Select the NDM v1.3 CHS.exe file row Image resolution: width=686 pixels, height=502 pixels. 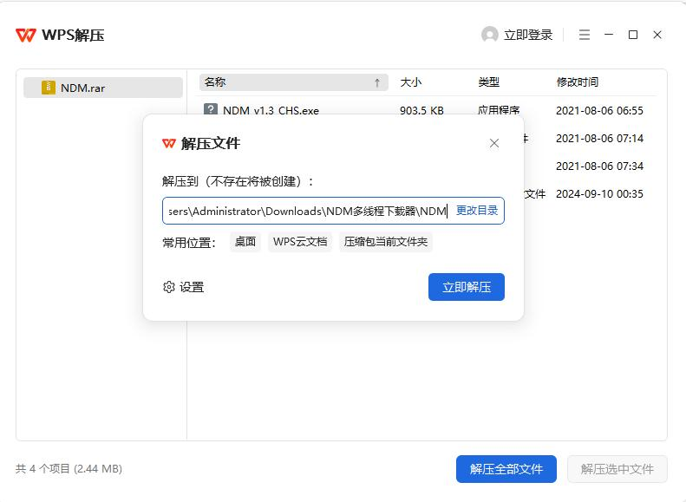(x=428, y=110)
